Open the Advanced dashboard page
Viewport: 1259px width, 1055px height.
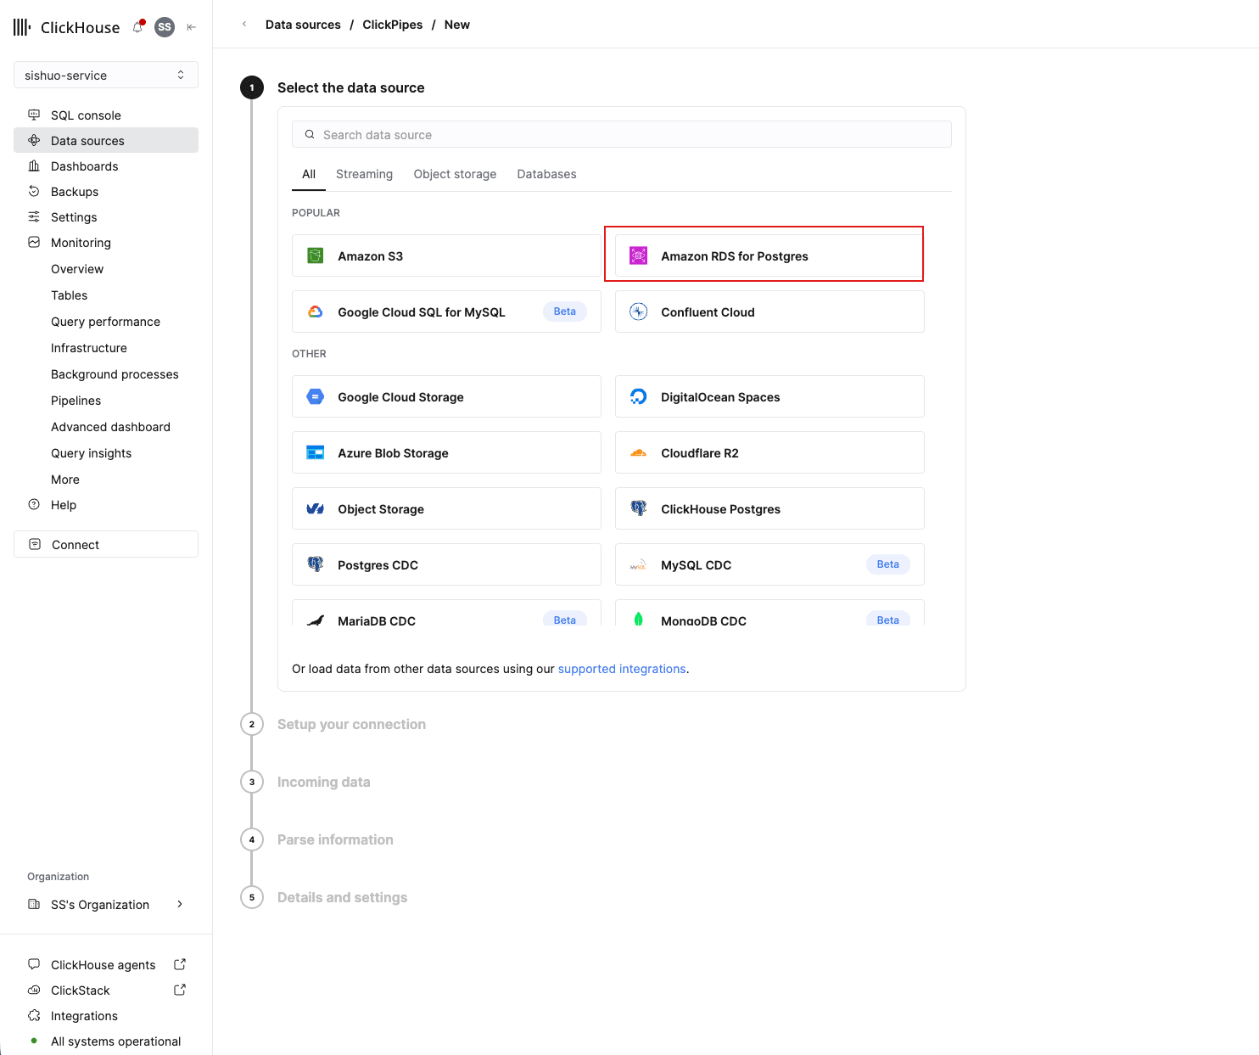110,426
